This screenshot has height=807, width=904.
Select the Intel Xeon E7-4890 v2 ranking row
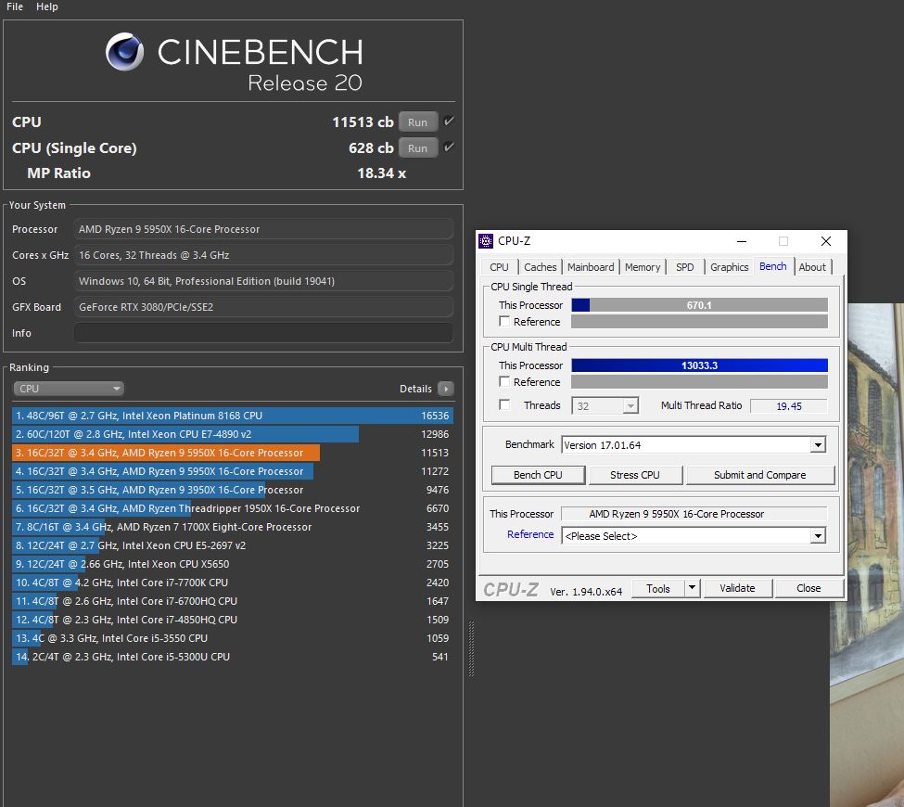(x=233, y=434)
